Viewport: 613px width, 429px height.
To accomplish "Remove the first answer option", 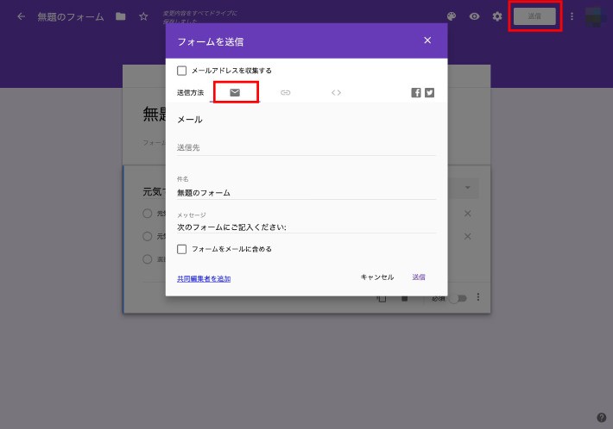I will click(x=468, y=214).
